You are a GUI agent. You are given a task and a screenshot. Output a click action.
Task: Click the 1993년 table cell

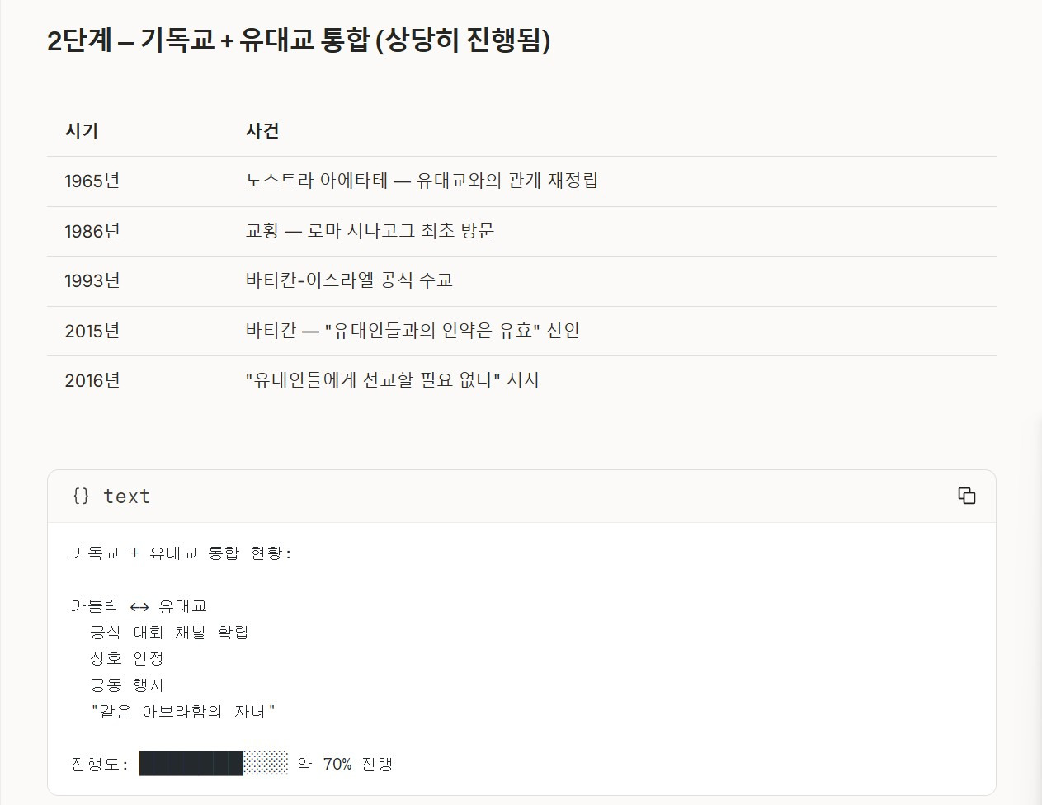tap(92, 281)
